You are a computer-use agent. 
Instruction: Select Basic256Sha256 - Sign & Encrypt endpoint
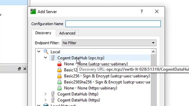(107, 82)
